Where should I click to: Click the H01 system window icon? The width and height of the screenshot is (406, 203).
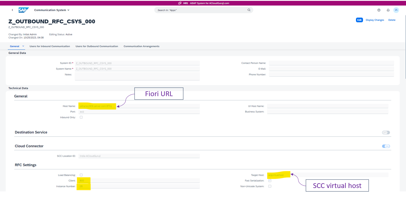pyautogui.click(x=180, y=3)
